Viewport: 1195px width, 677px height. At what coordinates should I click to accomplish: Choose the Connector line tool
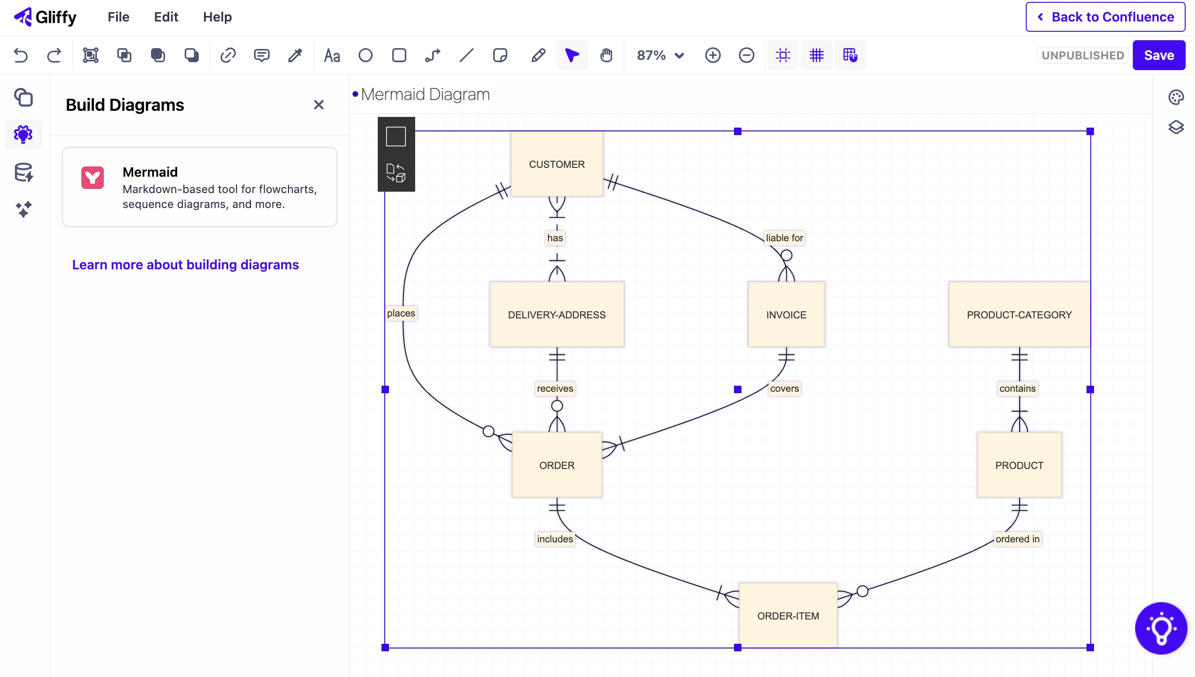432,55
